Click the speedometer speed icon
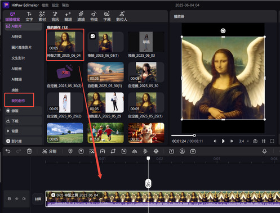The image size is (280, 213). (x=103, y=151)
